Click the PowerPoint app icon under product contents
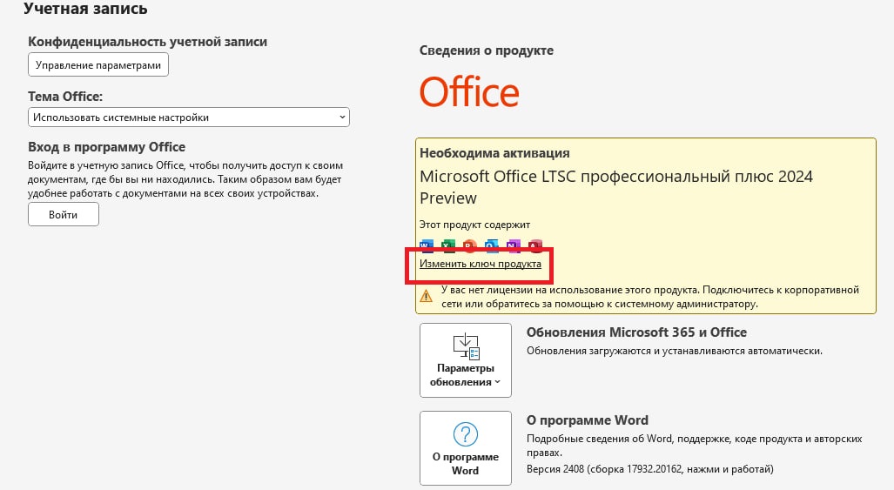894x490 pixels. tap(470, 246)
